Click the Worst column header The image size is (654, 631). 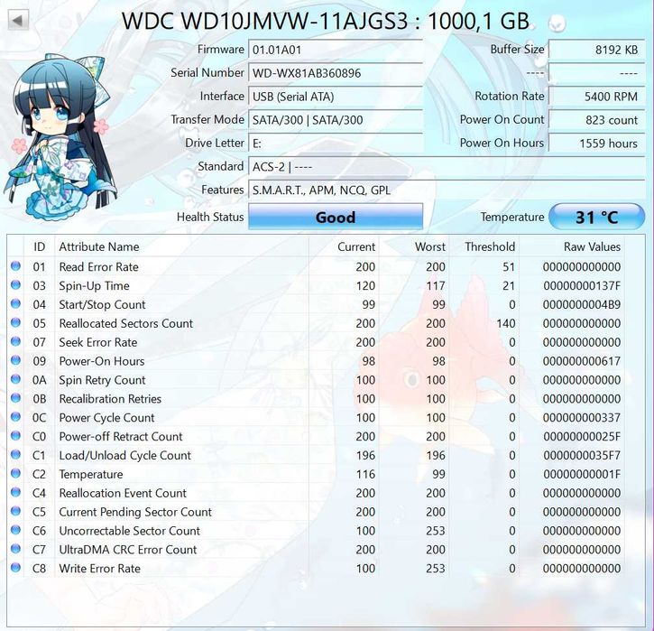[413, 246]
